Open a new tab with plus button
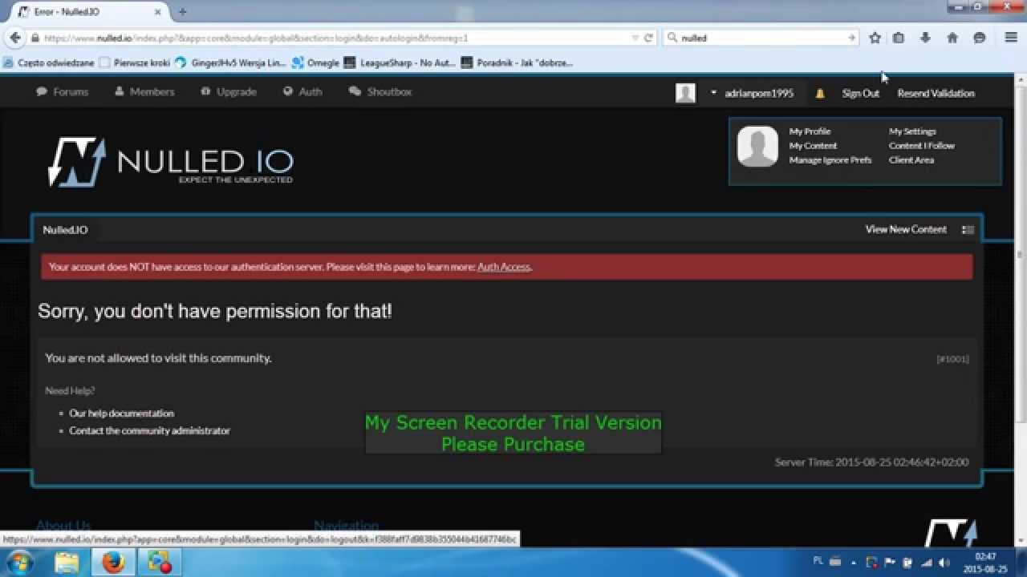Viewport: 1027px width, 577px height. point(182,12)
